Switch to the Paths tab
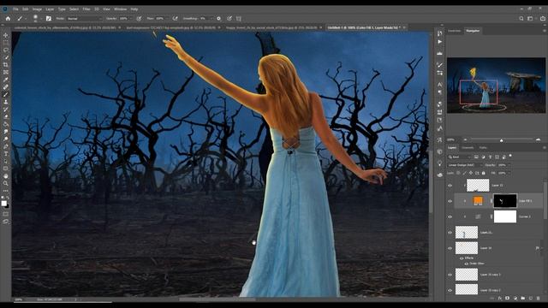This screenshot has width=548, height=308. click(483, 148)
